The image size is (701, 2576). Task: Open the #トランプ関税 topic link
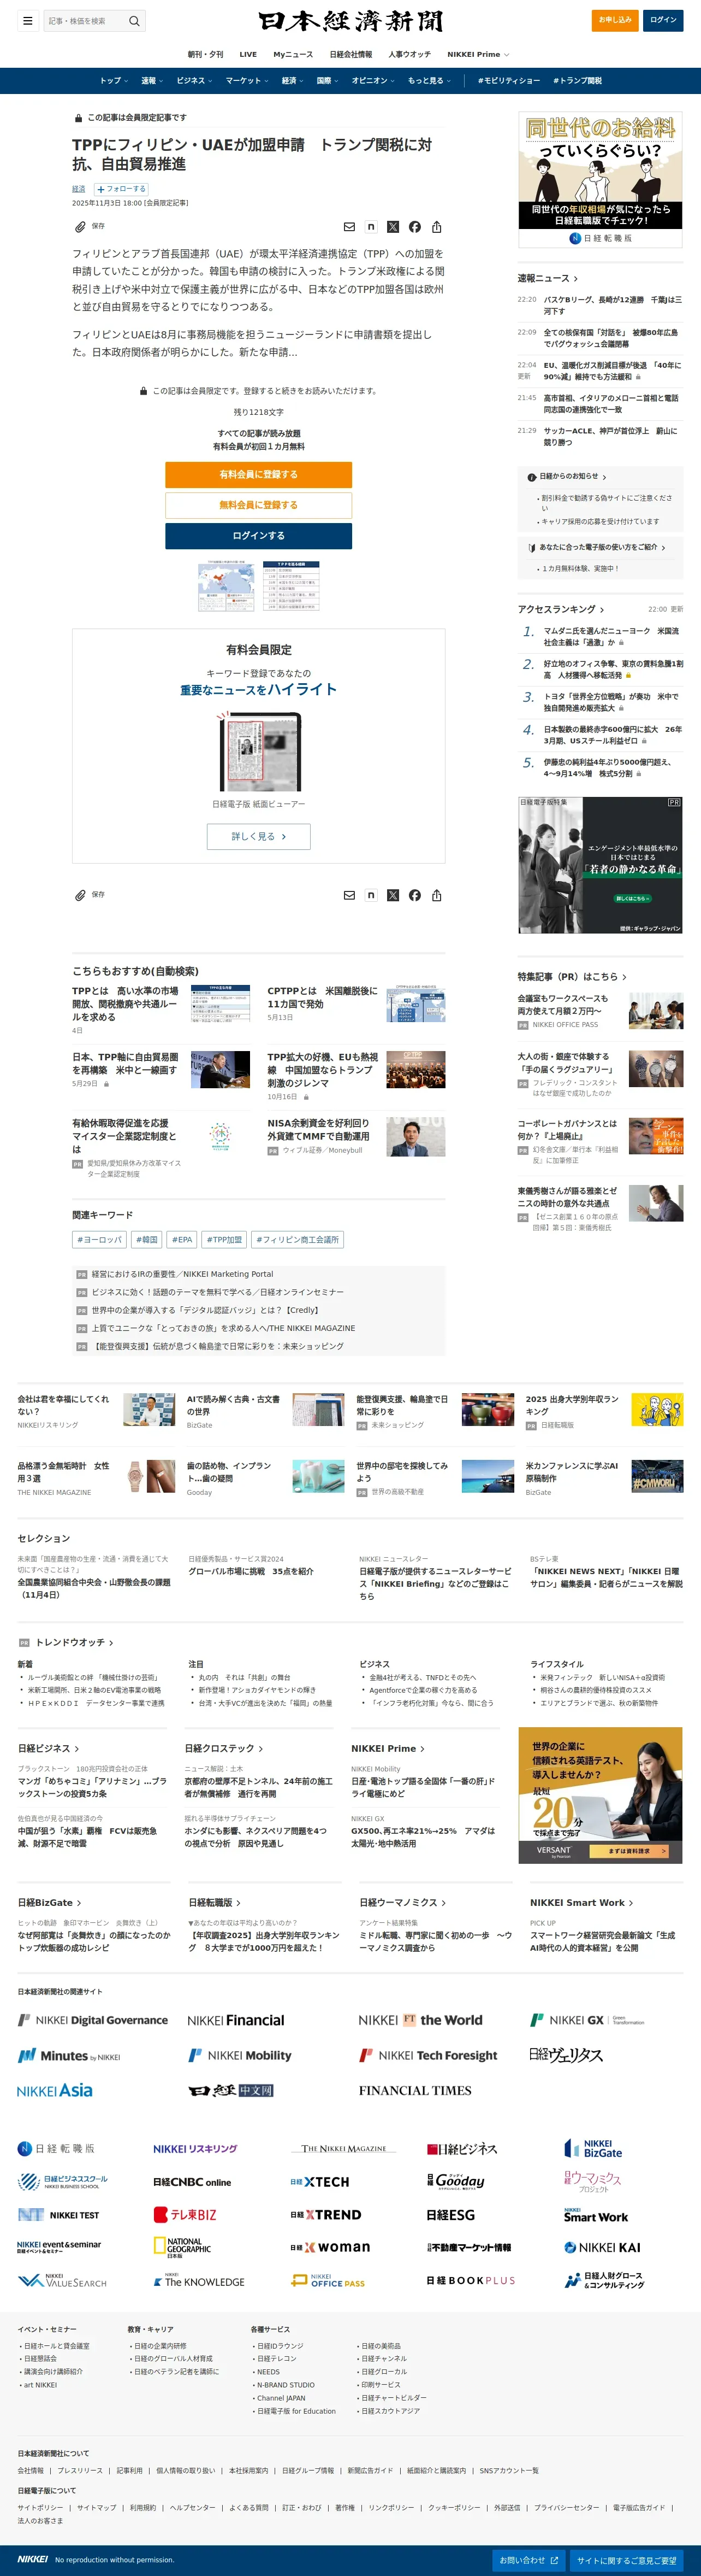pyautogui.click(x=577, y=81)
